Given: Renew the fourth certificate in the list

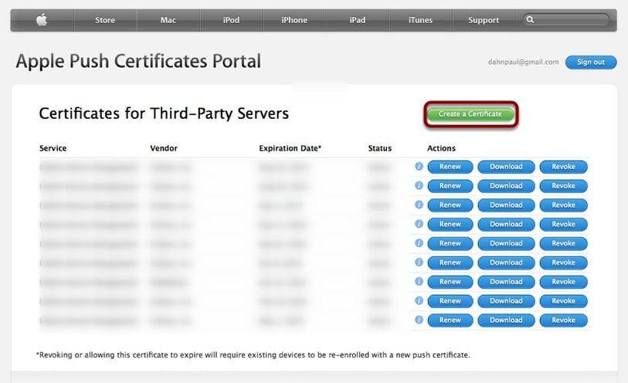Looking at the screenshot, I should coord(450,224).
